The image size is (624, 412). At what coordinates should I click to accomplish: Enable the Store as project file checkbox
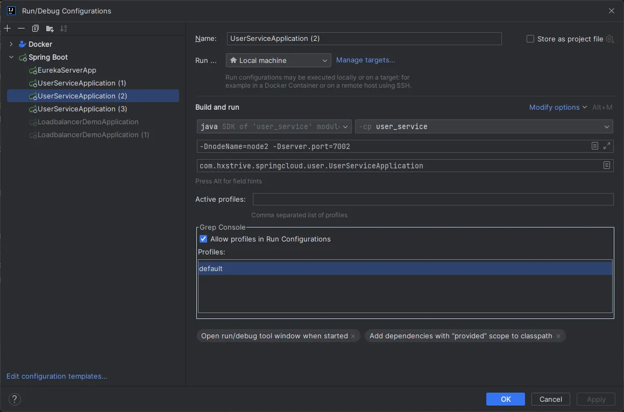[530, 39]
